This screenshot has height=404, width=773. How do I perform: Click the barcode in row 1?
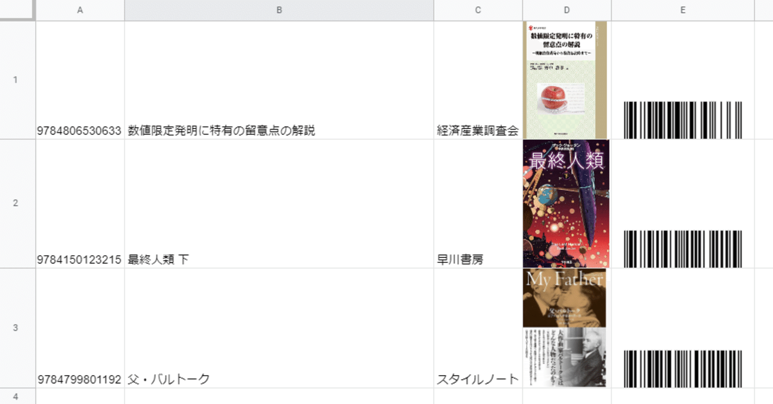682,119
